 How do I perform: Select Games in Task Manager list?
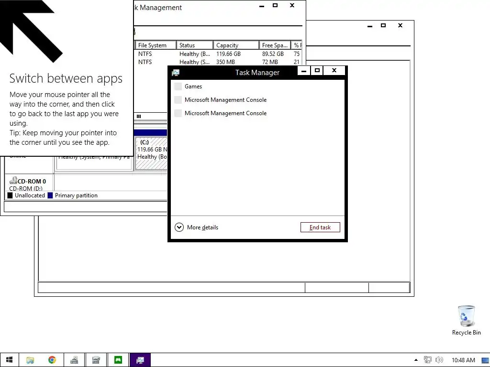(x=257, y=86)
